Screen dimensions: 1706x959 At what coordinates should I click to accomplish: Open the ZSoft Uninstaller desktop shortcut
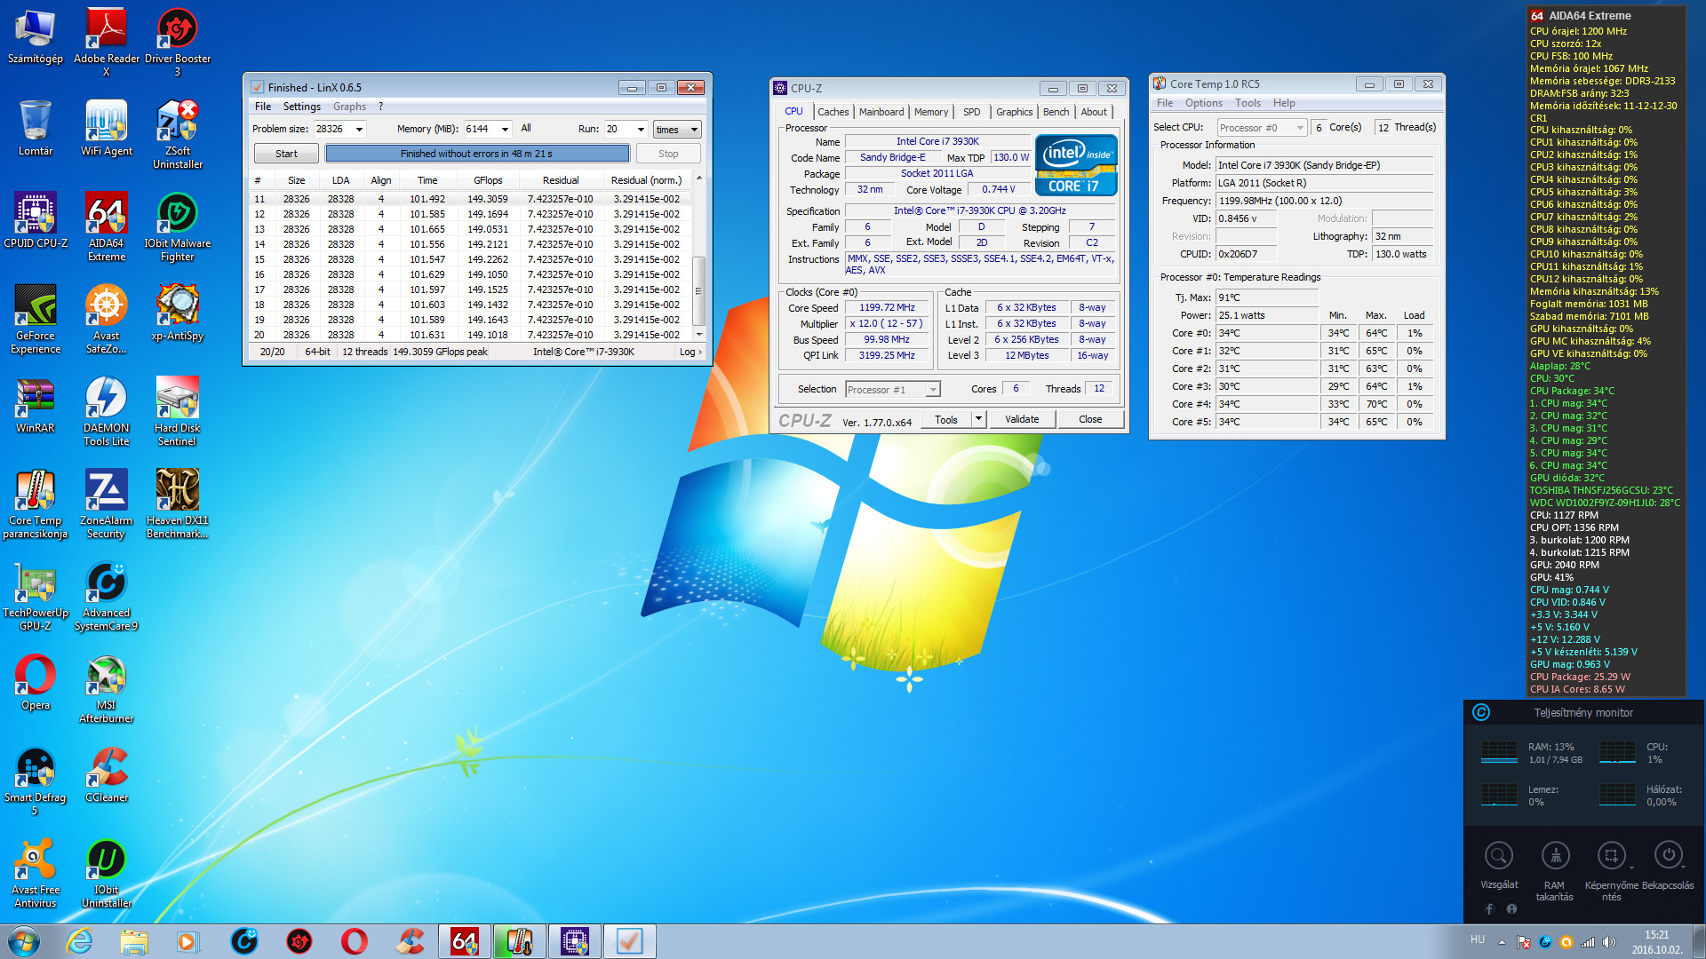pos(178,134)
